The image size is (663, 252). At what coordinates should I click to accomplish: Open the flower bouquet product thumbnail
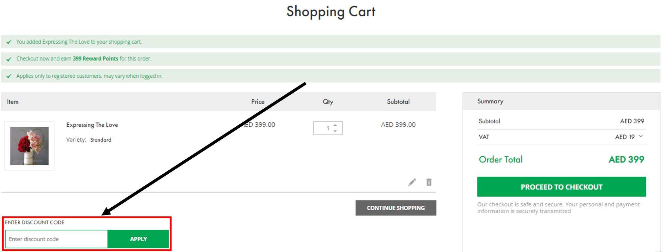click(29, 146)
